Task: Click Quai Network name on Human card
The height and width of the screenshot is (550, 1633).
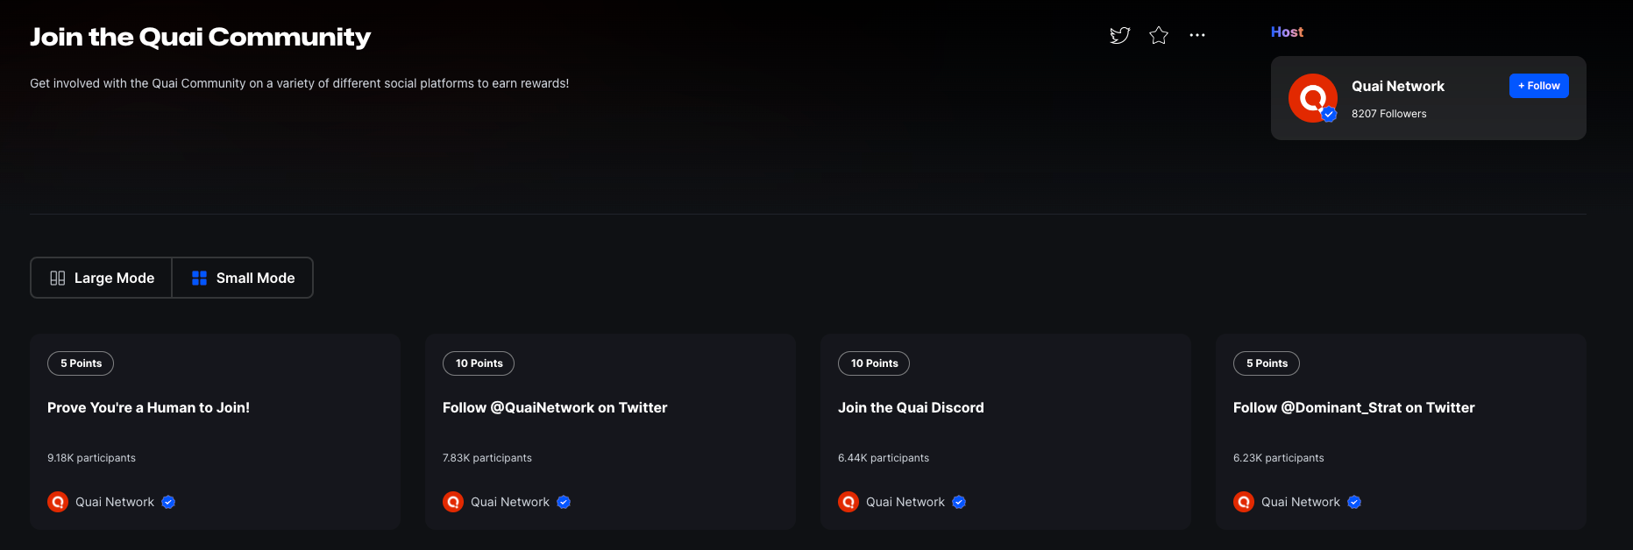Action: tap(115, 502)
